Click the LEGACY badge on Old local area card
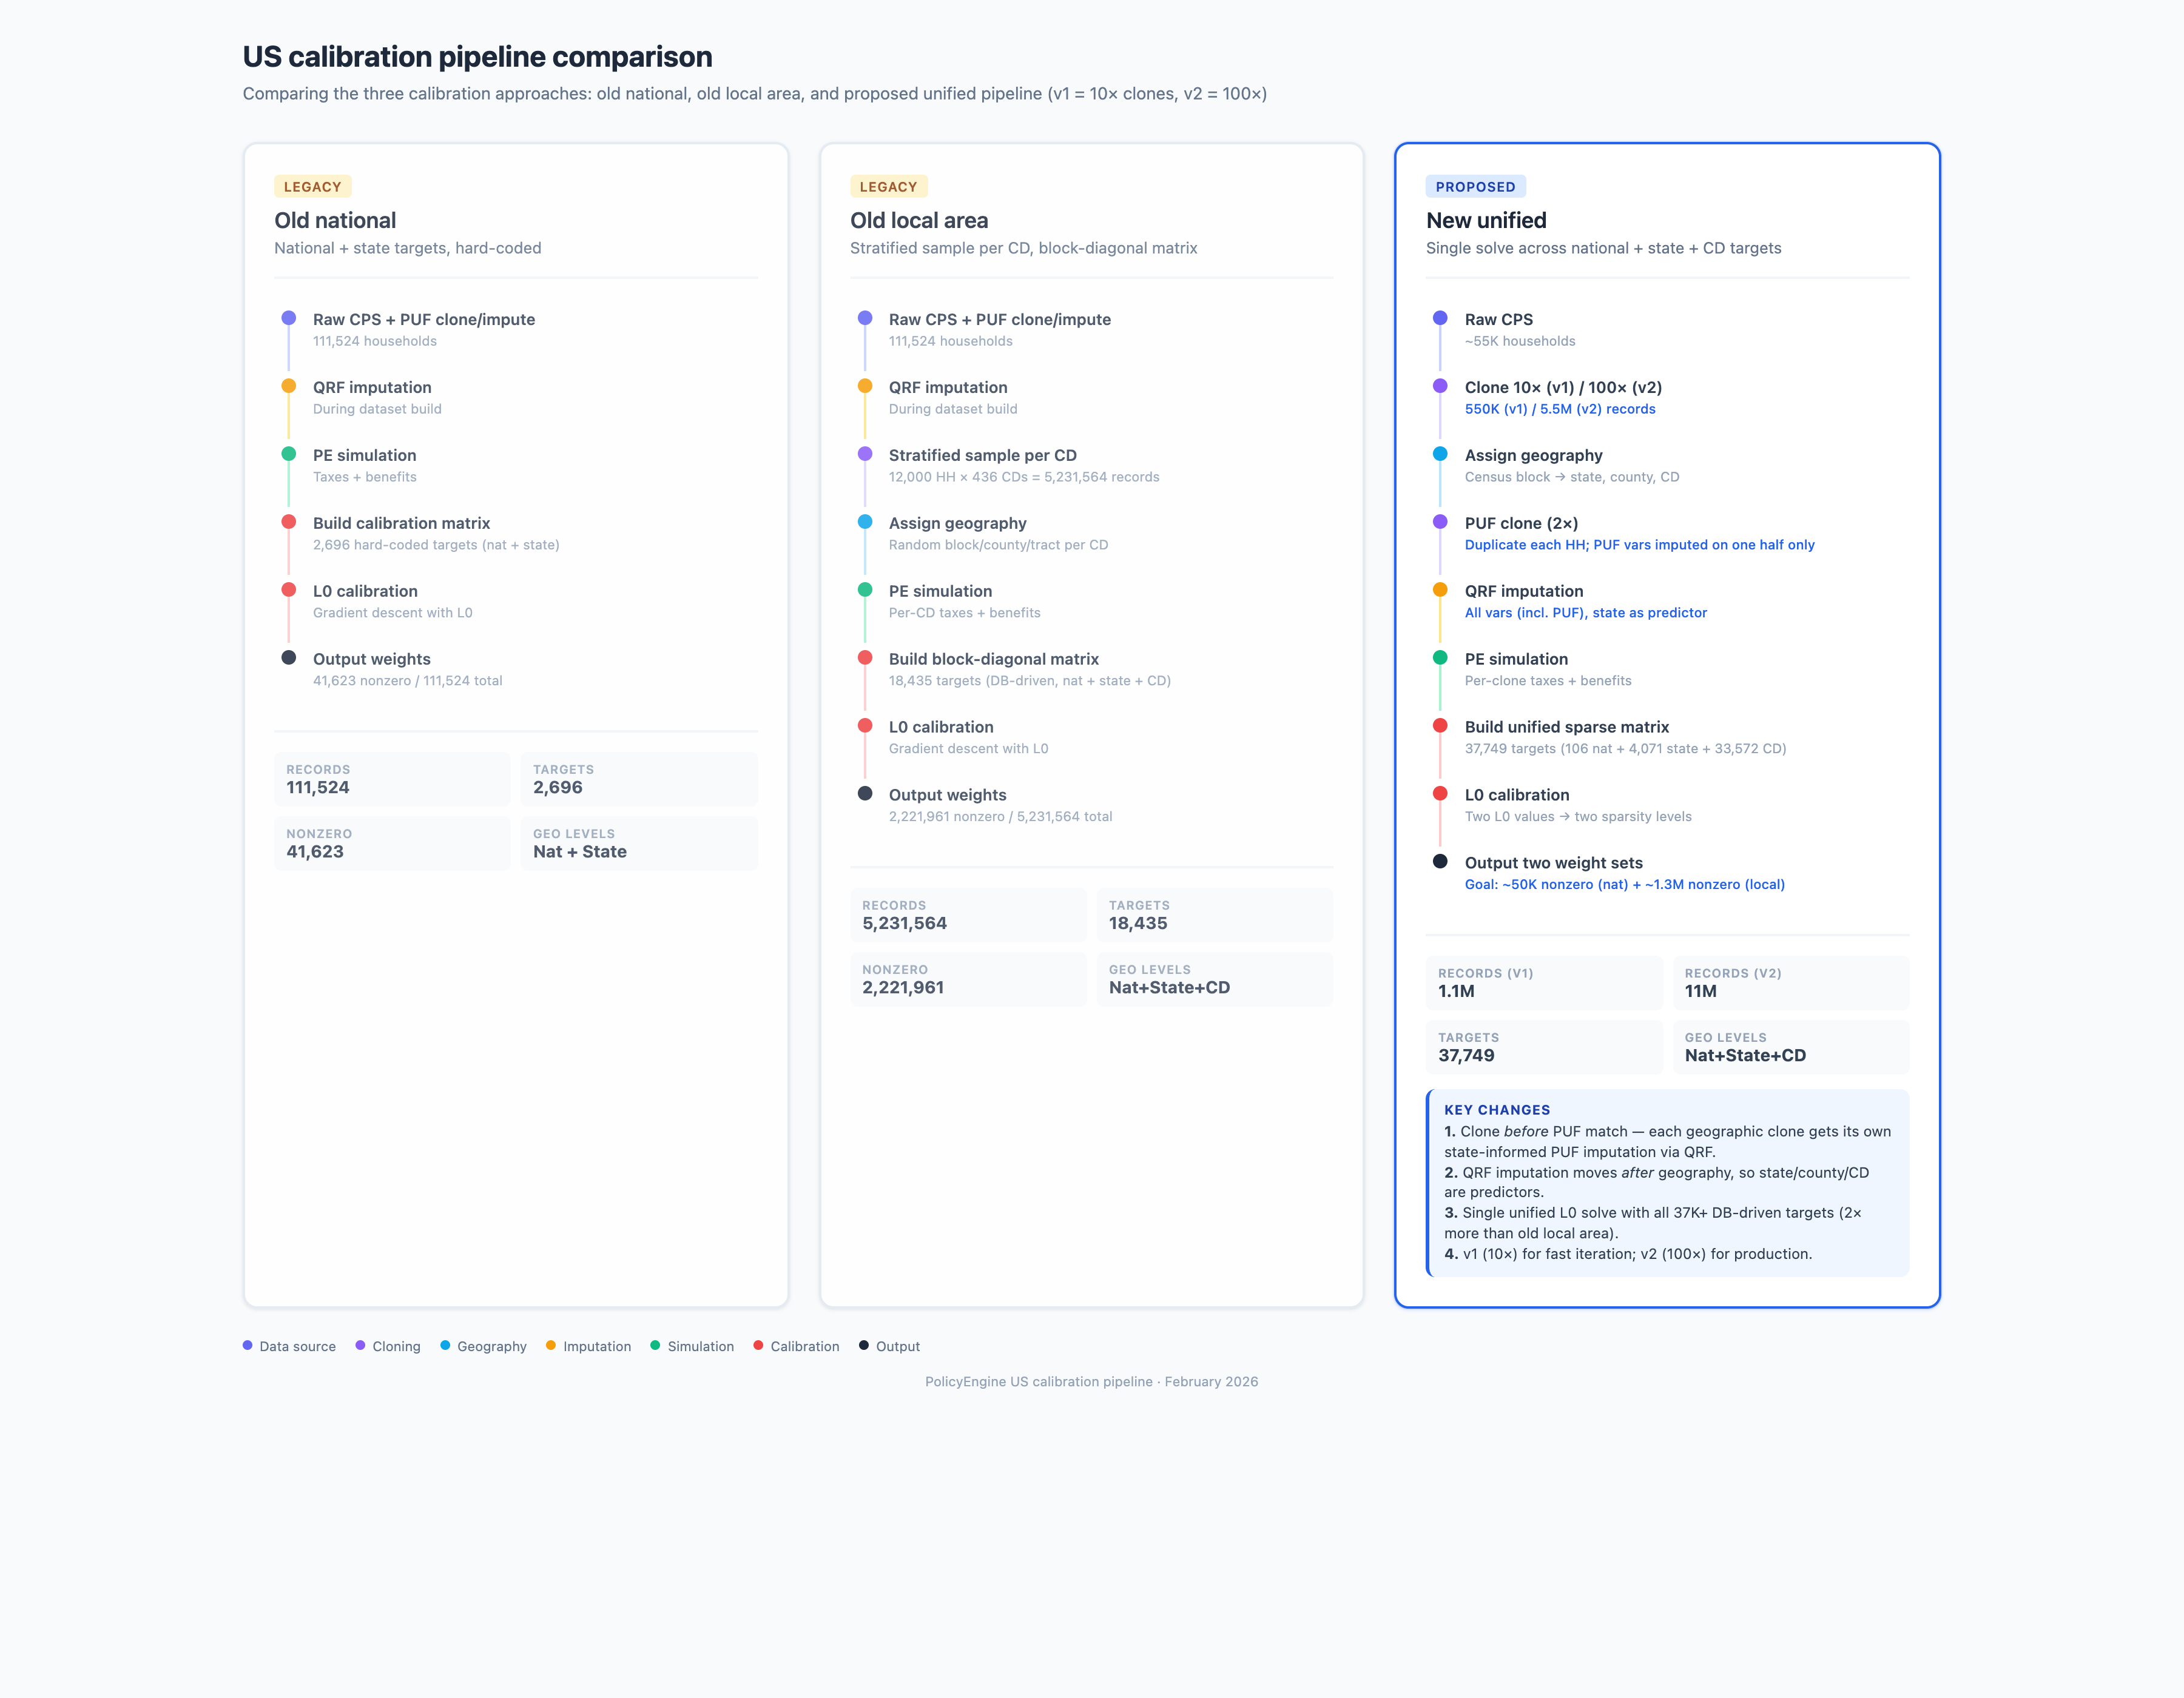This screenshot has width=2184, height=1698. point(888,187)
